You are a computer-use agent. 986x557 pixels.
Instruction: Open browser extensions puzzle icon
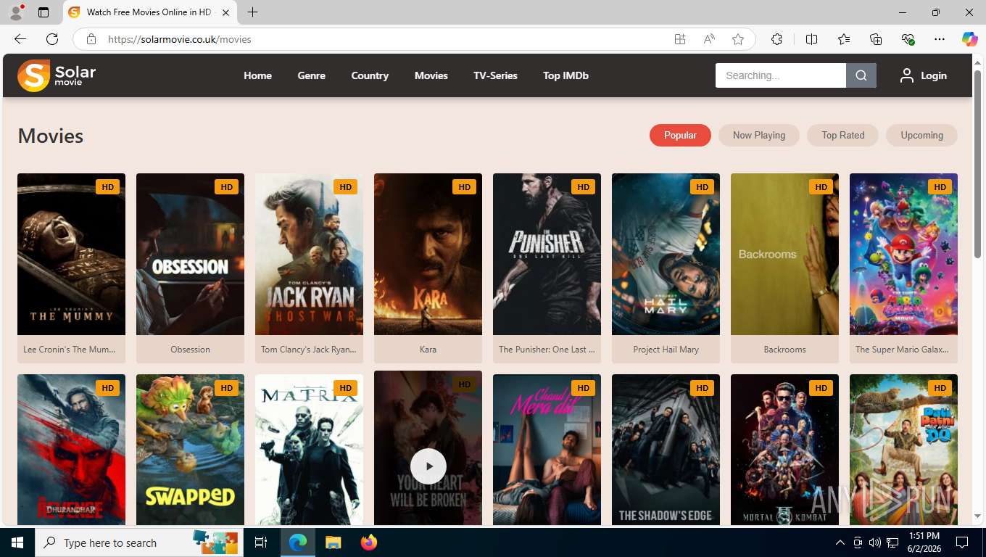point(776,39)
